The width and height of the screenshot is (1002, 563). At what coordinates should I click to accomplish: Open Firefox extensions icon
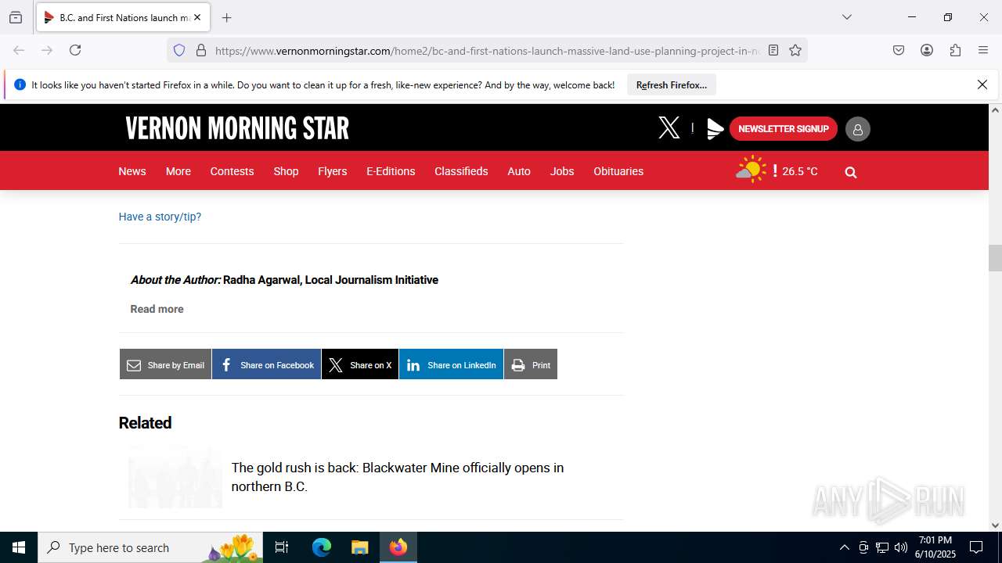point(955,50)
